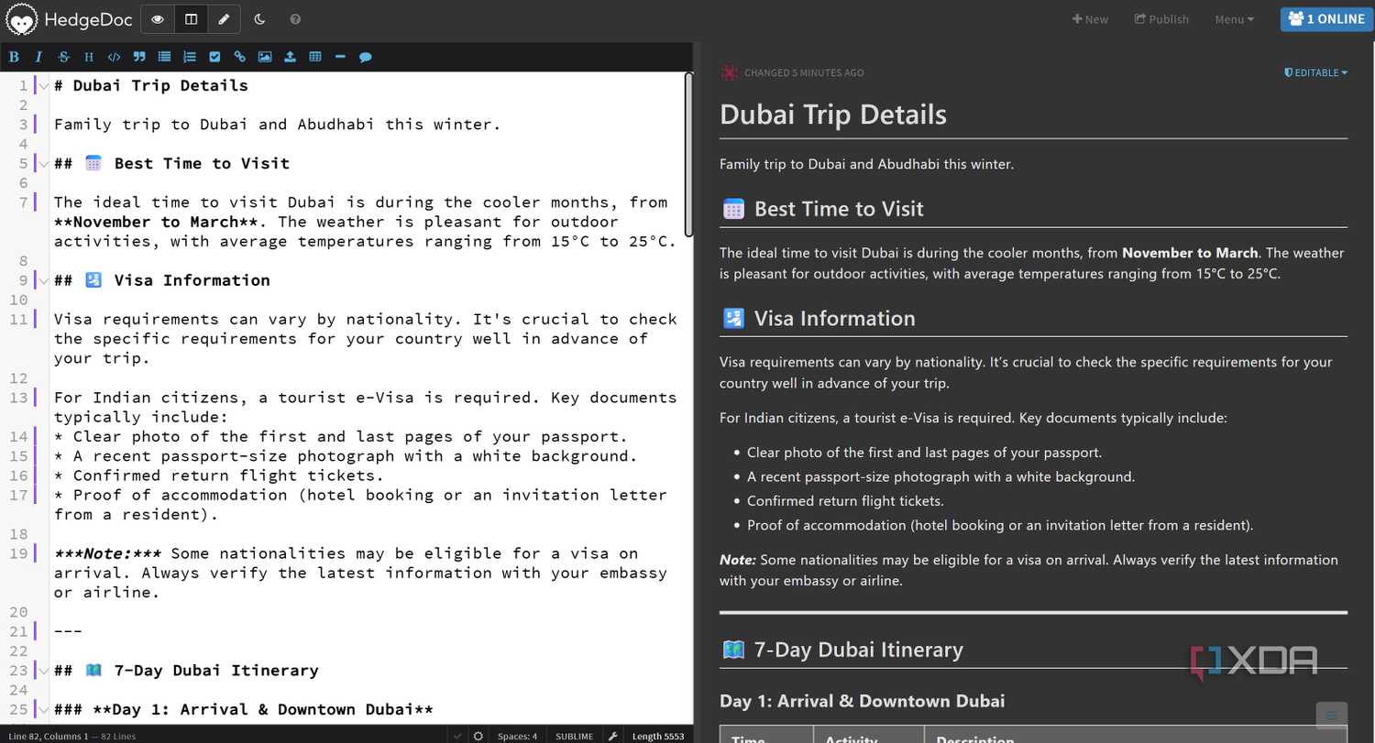The image size is (1375, 743).
Task: Collapse the 7-Day Dubai Itinerary fold on line 23
Action: click(44, 671)
